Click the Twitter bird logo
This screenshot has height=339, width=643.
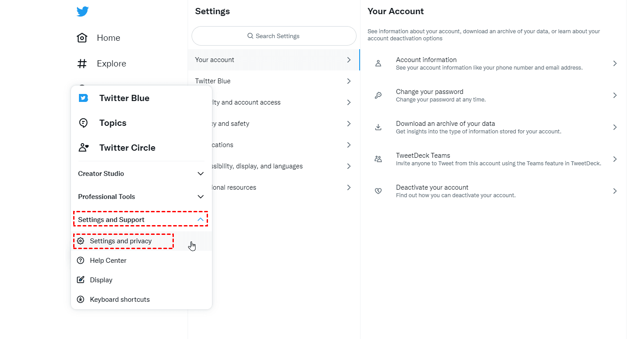pos(82,12)
